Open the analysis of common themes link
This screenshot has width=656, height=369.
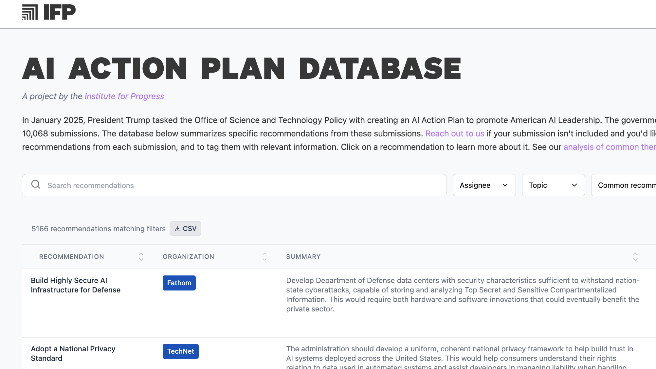coord(609,147)
